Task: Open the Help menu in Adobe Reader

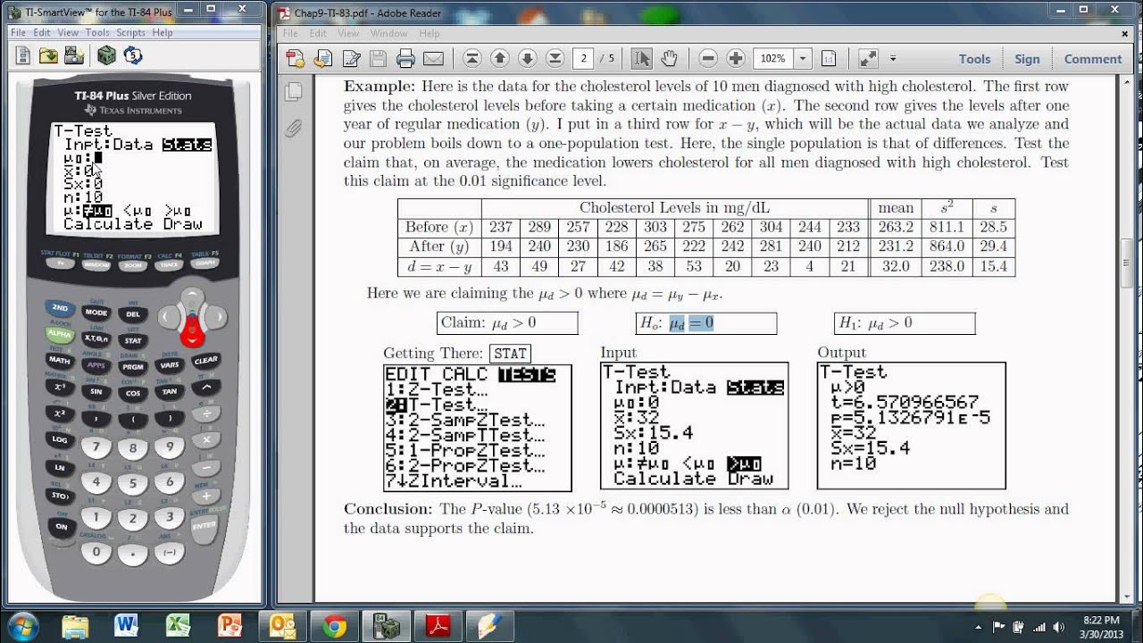Action: (430, 33)
